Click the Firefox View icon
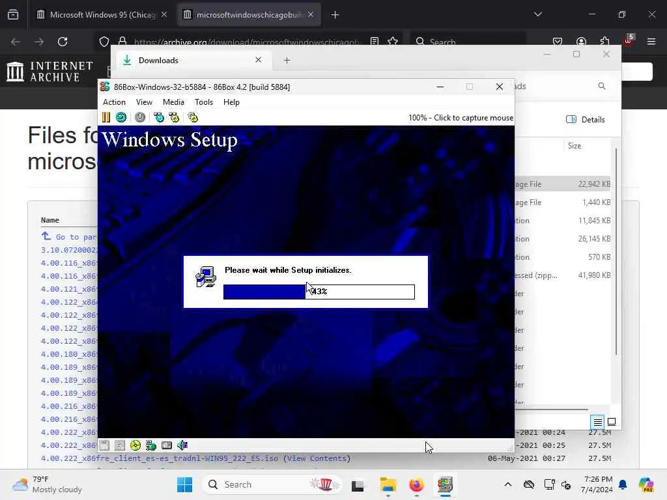 click(13, 15)
